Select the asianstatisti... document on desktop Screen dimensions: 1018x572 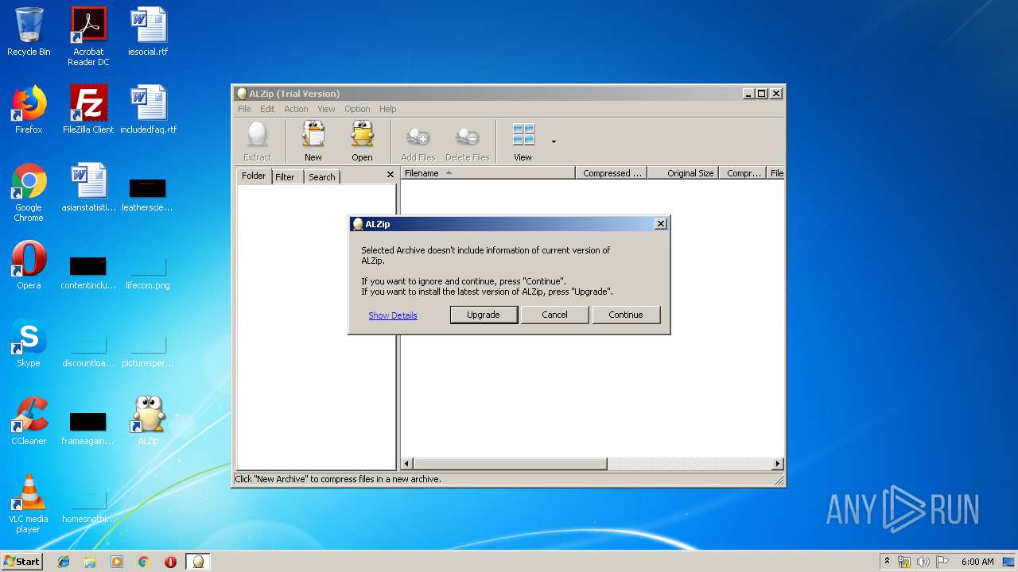point(88,187)
